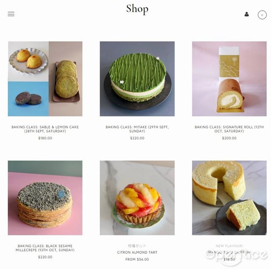271x269 pixels.
Task: Click the $180.00 price label
Action: [45, 138]
